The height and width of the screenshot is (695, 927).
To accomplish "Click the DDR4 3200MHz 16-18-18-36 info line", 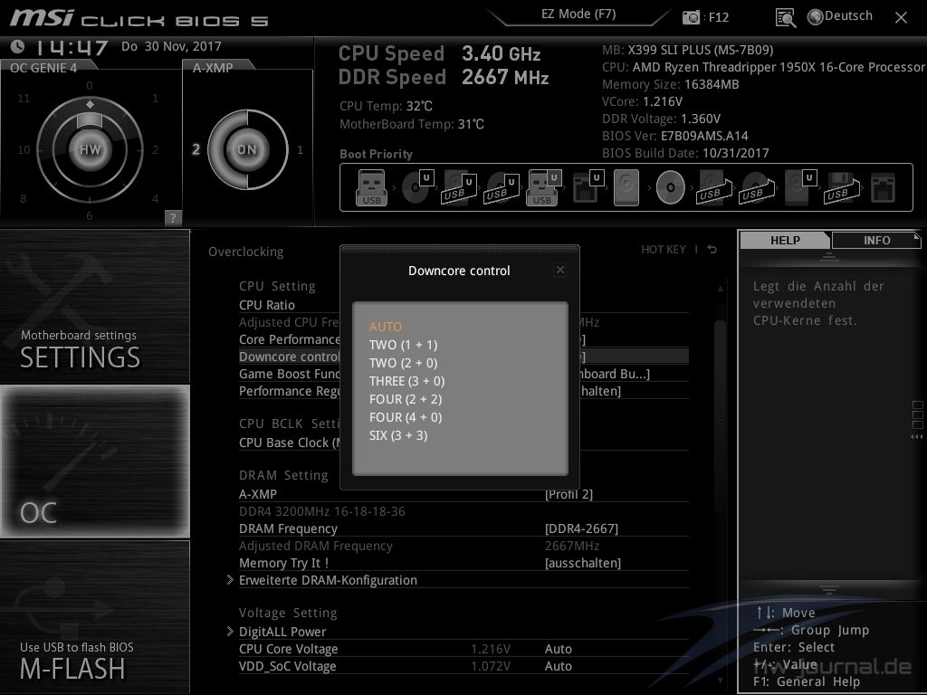I will [x=321, y=511].
